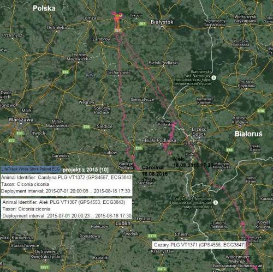The width and height of the screenshot is (273, 272).
Task: Click the E85 road badge east of Brześć
Action: tap(229, 150)
